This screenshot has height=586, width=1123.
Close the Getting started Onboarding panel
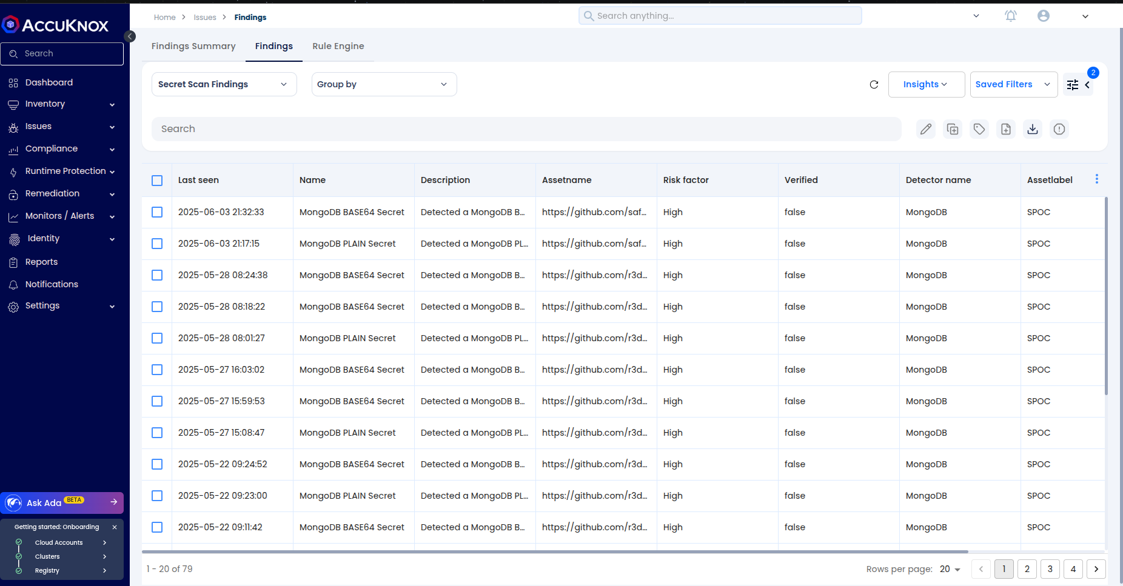[x=115, y=527]
